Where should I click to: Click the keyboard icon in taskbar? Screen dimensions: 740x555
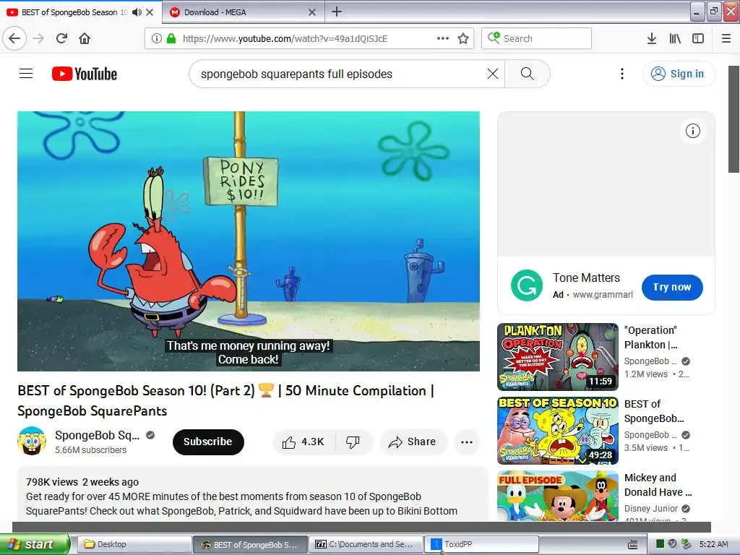pos(633,545)
